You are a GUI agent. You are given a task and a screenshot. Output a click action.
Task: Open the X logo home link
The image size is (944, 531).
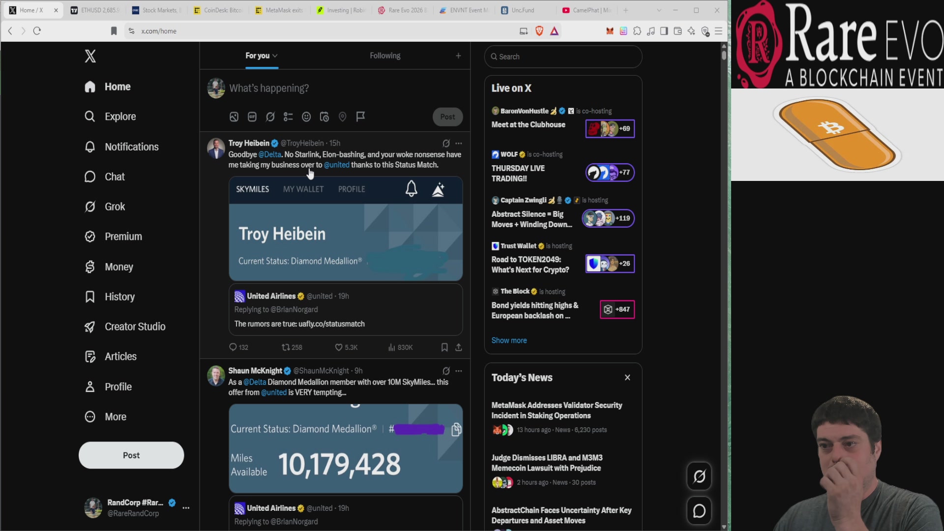pyautogui.click(x=90, y=56)
